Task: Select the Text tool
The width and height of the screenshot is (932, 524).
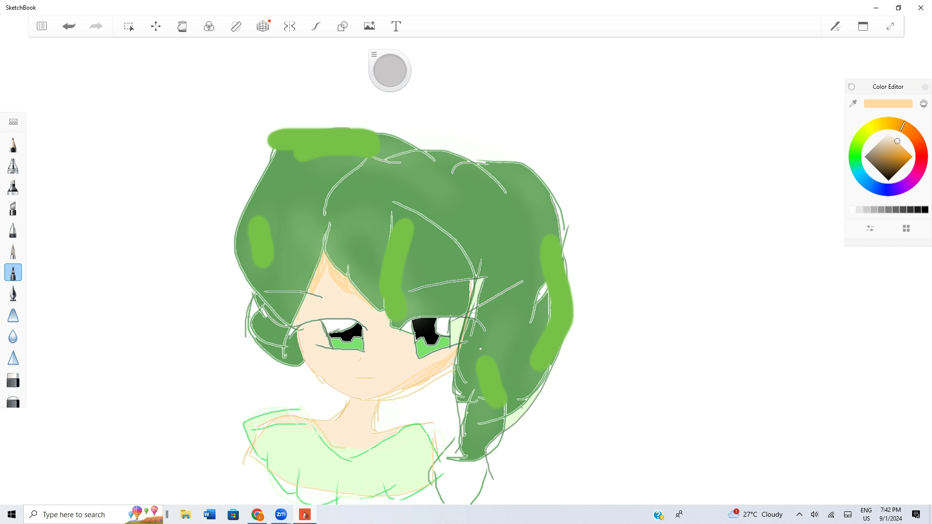Action: tap(396, 26)
